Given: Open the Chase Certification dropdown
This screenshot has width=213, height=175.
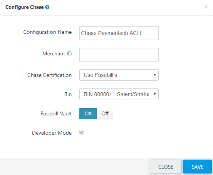Looking at the screenshot, I should [x=119, y=75].
